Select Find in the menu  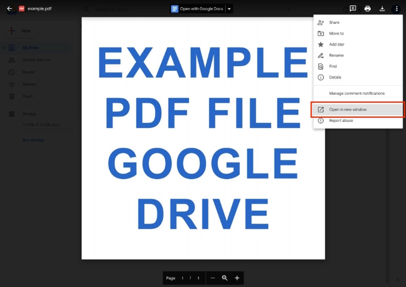coord(358,66)
